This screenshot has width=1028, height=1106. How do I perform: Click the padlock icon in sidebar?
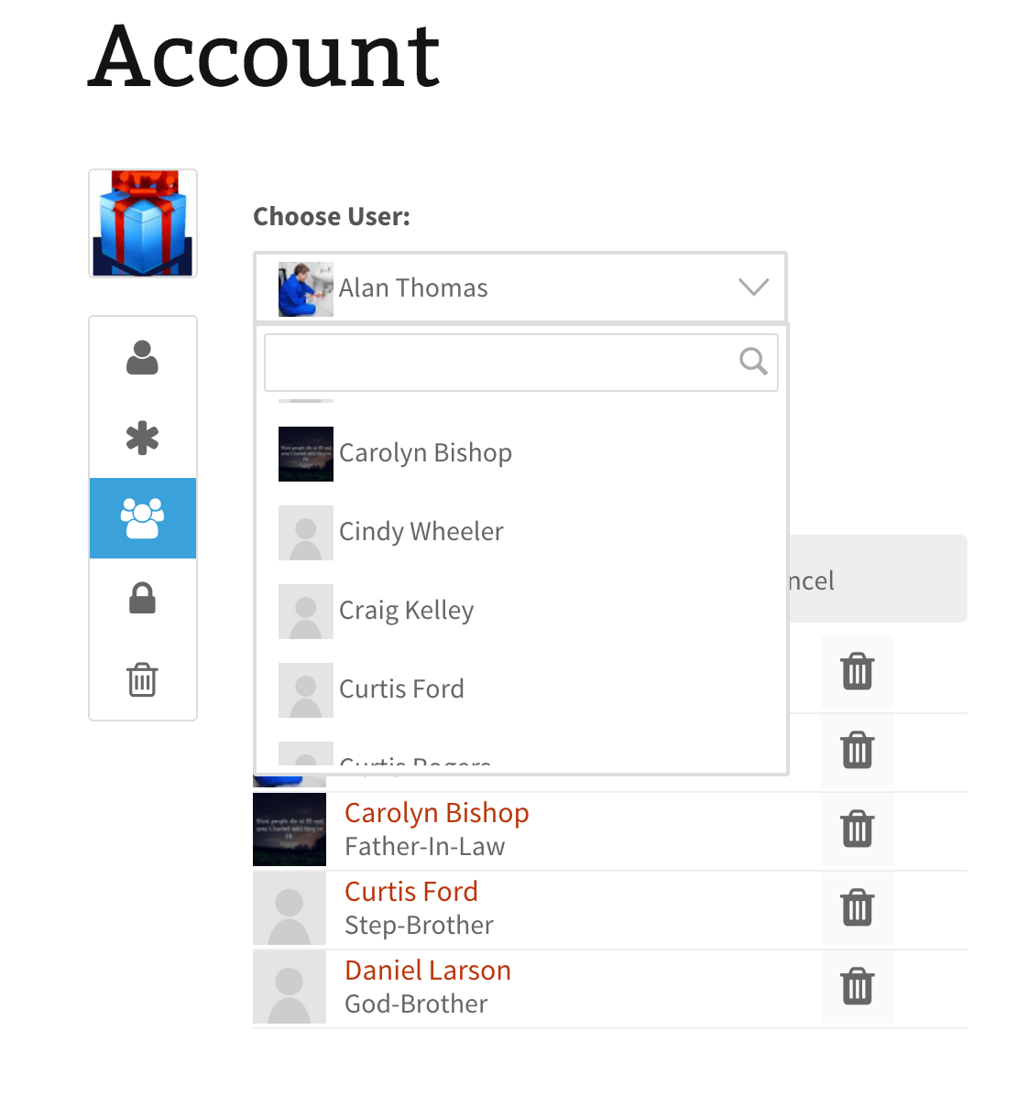[142, 599]
